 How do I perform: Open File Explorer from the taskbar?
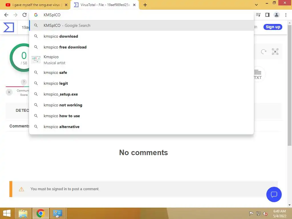pyautogui.click(x=23, y=213)
